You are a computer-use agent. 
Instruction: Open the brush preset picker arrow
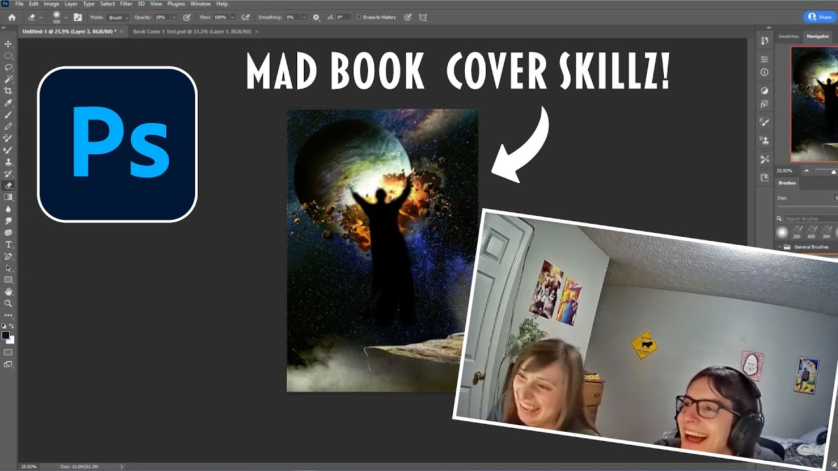tap(66, 17)
